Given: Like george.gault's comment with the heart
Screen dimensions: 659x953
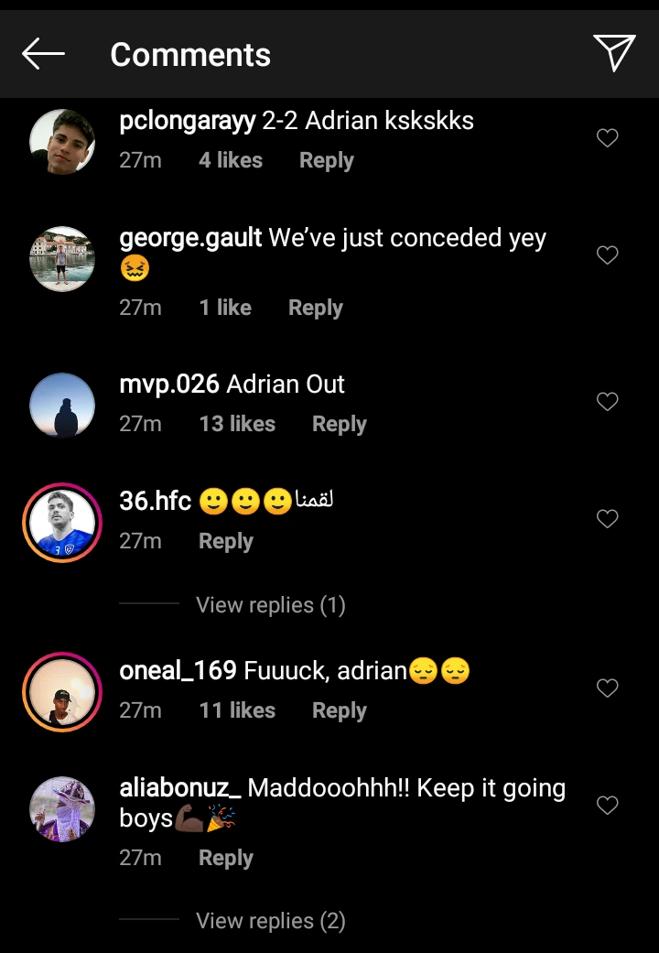Looking at the screenshot, I should click(x=608, y=255).
